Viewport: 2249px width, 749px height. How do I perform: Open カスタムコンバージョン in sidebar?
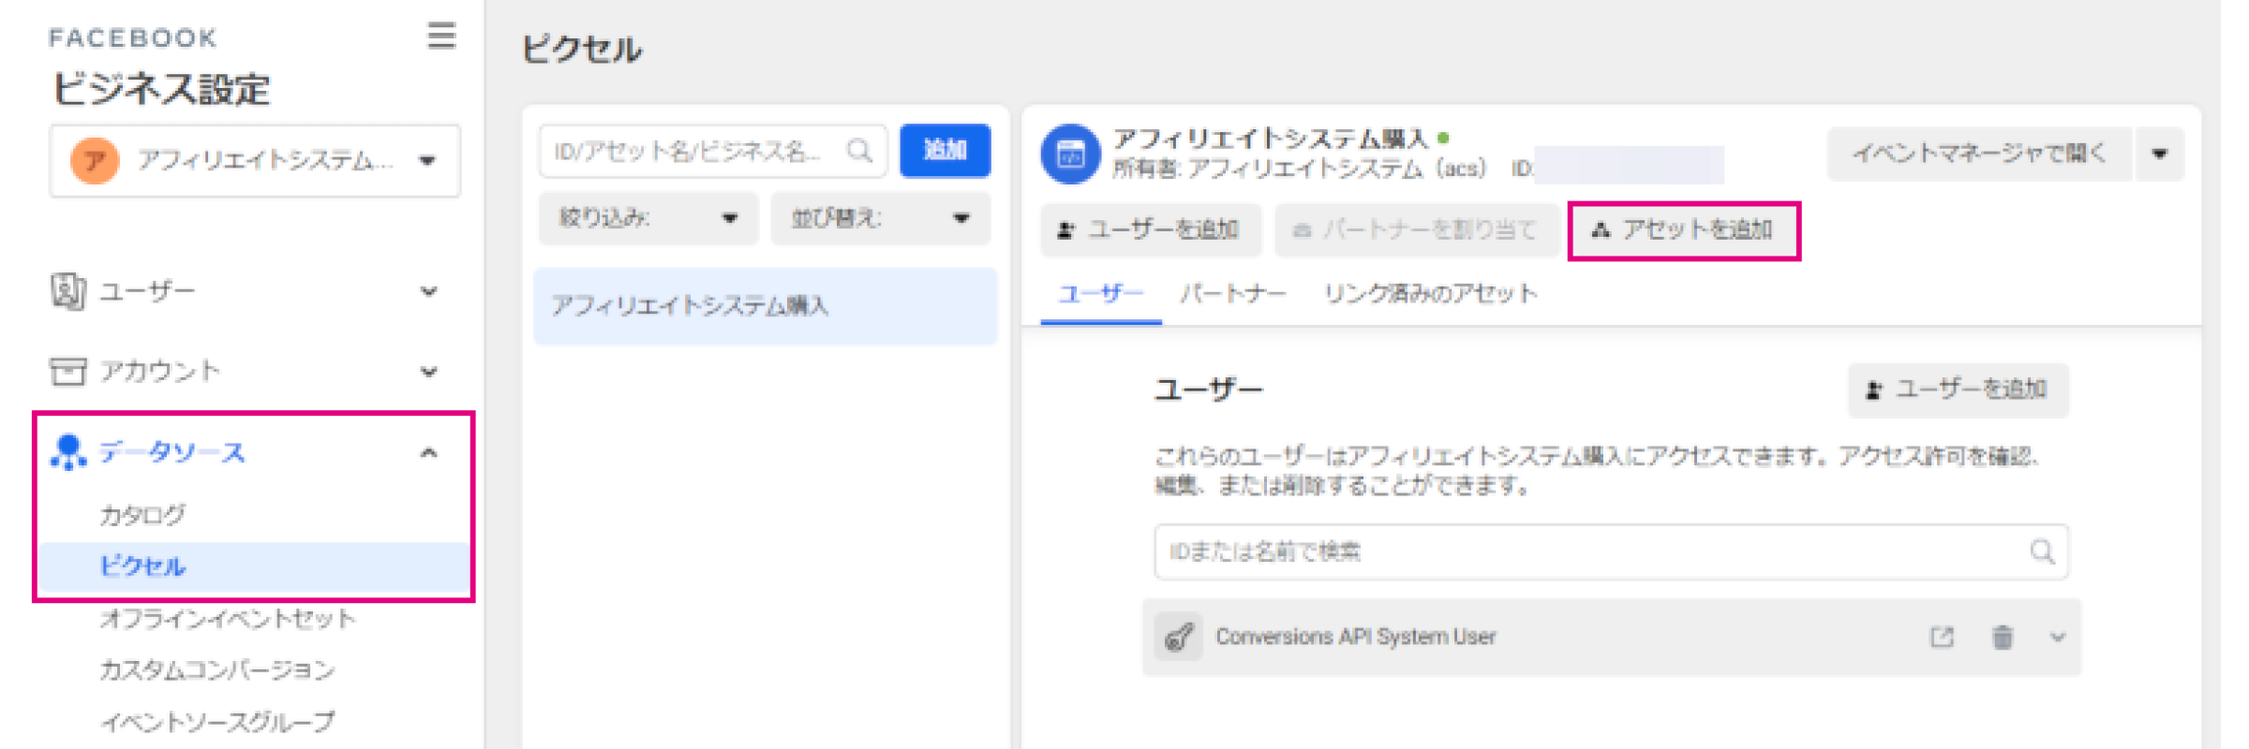[x=217, y=670]
